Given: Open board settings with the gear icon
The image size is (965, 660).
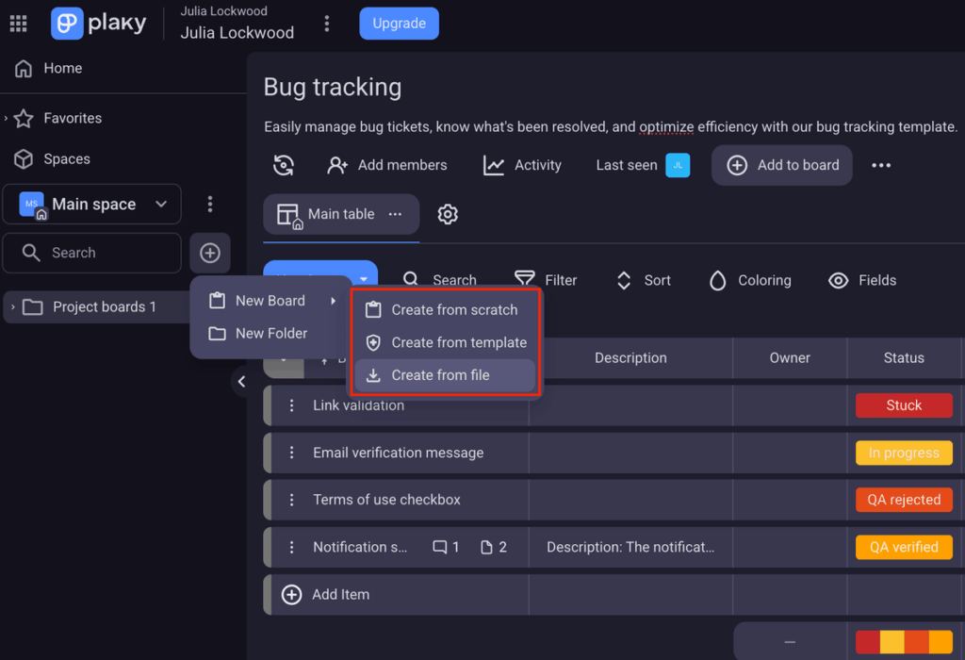Looking at the screenshot, I should coord(448,214).
